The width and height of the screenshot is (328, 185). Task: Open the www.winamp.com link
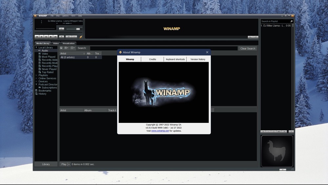tap(160, 131)
